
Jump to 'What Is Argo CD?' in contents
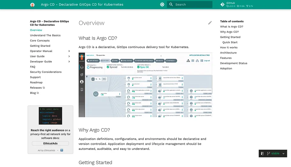(231, 26)
